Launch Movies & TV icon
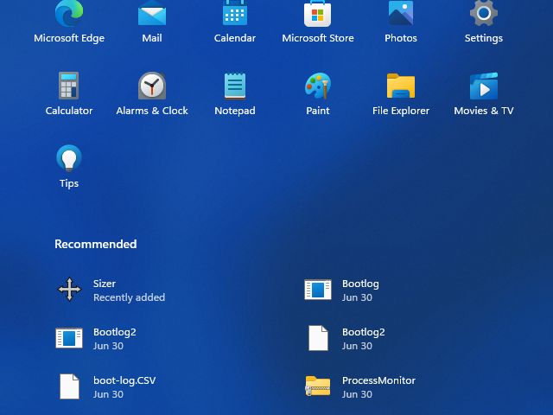 (484, 86)
